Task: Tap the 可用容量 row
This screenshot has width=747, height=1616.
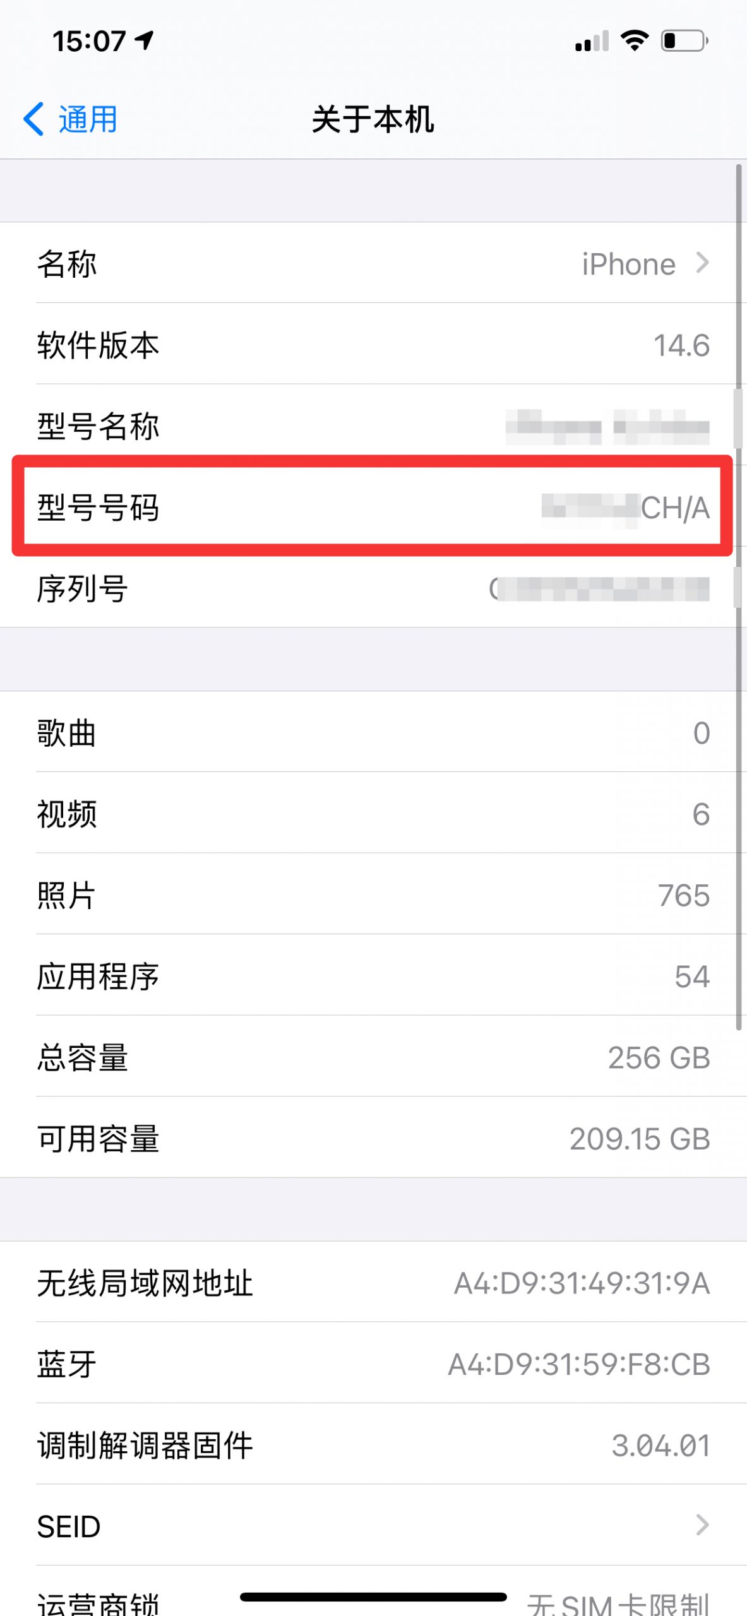Action: click(373, 1138)
